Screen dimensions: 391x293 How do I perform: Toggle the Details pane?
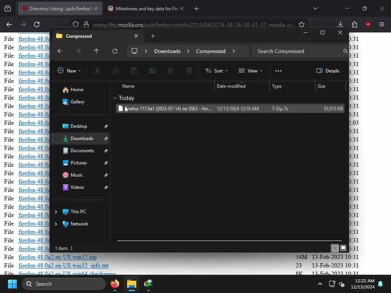tap(328, 71)
